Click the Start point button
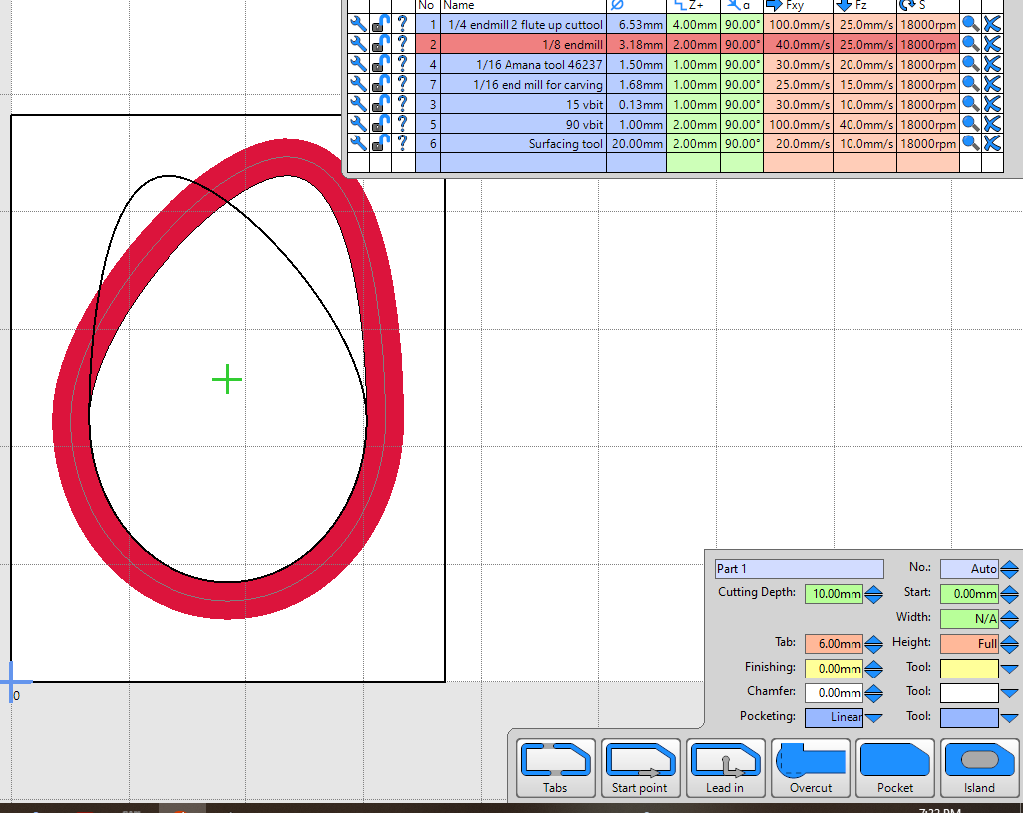1023x813 pixels. 640,768
